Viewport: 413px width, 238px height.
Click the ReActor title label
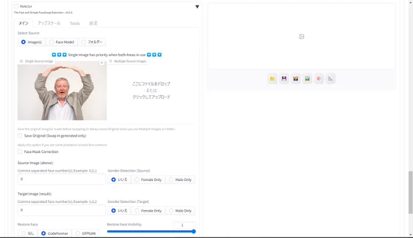[26, 6]
